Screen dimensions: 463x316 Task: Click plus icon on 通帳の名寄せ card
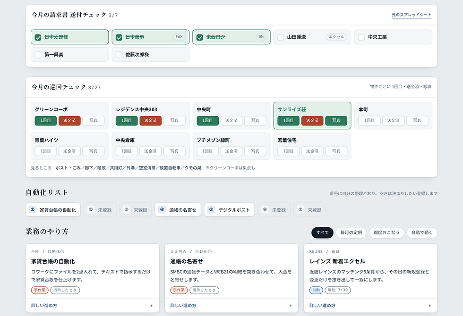(x=291, y=306)
